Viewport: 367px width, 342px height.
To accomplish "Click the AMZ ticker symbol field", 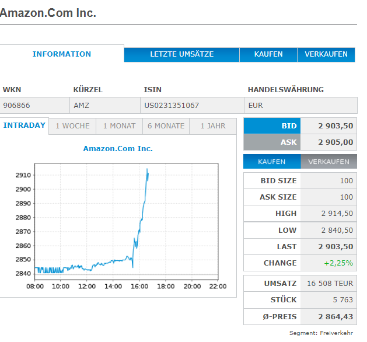I will click(x=81, y=106).
